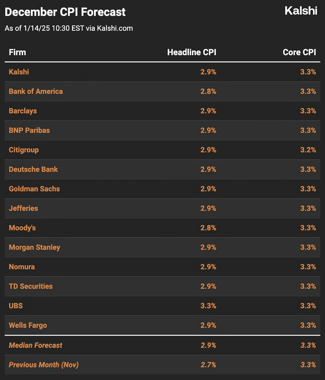Click the Bank of America firm name
325x380 pixels.
pyautogui.click(x=36, y=91)
